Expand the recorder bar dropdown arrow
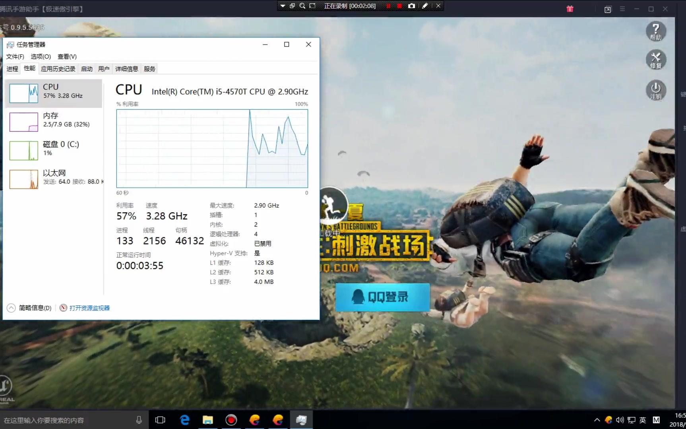 pyautogui.click(x=283, y=6)
